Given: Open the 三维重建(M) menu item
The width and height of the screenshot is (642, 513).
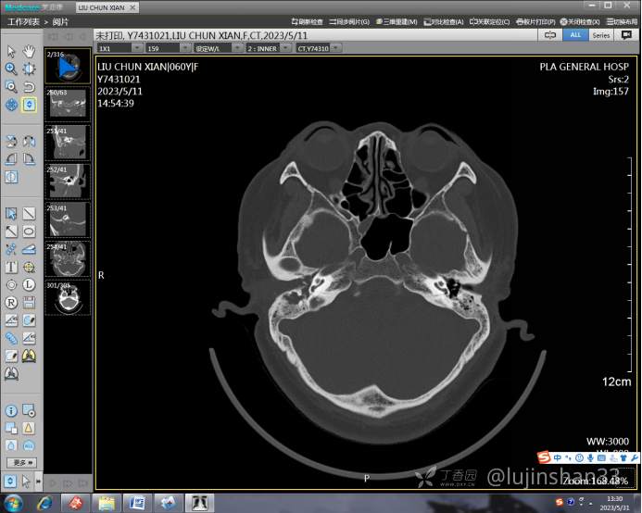Looking at the screenshot, I should click(x=399, y=21).
